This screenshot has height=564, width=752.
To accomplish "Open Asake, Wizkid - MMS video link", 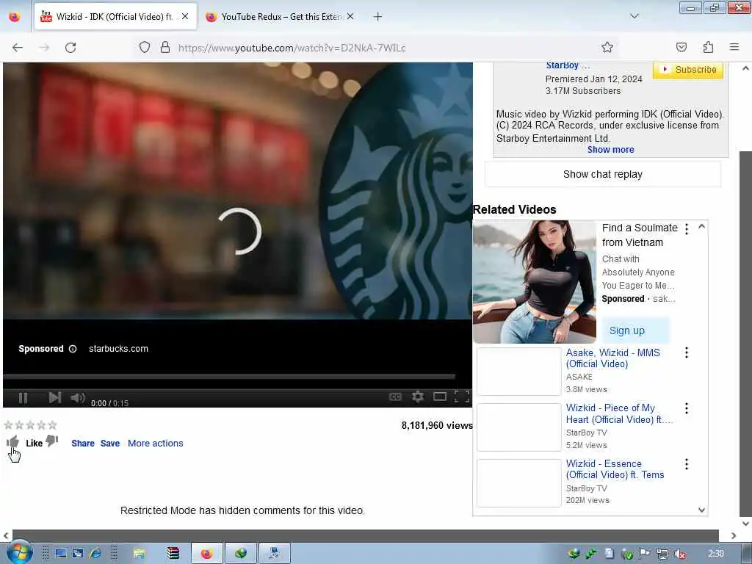I will [x=613, y=358].
